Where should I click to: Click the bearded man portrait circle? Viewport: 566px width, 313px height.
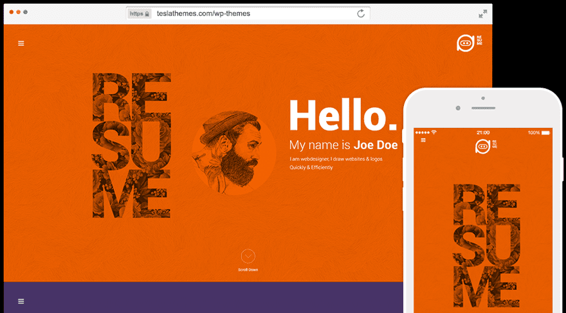(x=233, y=152)
